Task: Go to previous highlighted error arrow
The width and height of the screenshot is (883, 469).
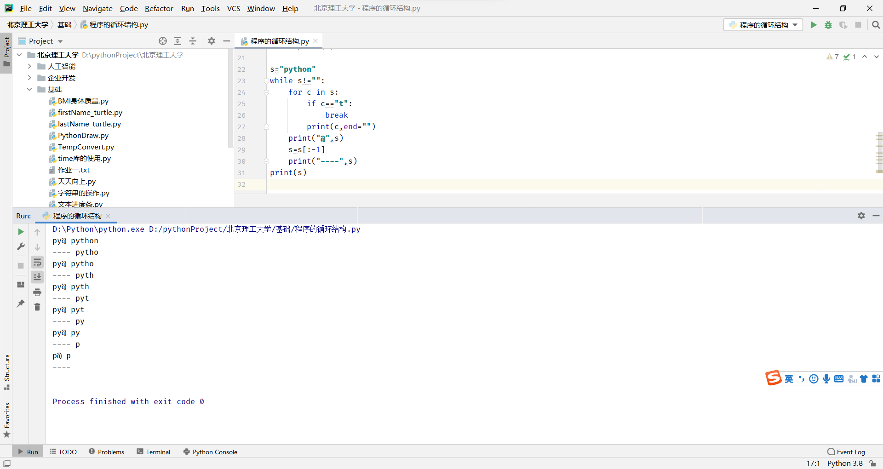Action: pyautogui.click(x=865, y=57)
